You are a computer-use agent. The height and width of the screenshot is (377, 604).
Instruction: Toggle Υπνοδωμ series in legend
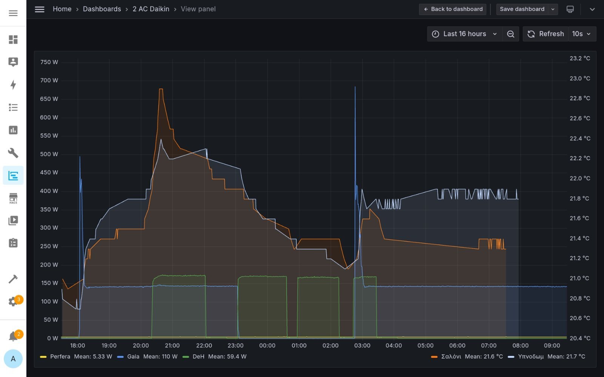pyautogui.click(x=531, y=357)
